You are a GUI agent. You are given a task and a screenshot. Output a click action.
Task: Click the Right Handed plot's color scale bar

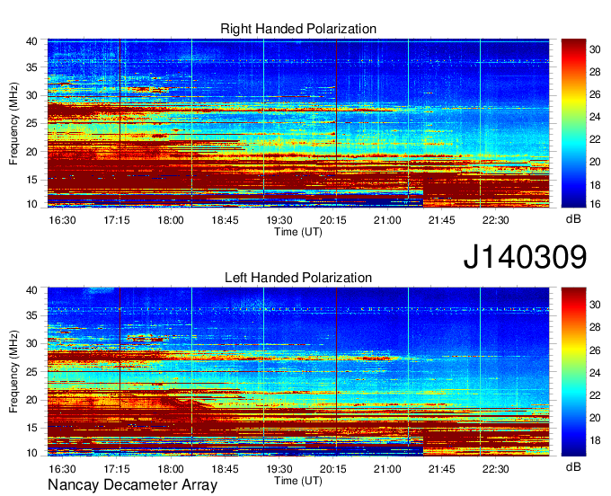[573, 123]
